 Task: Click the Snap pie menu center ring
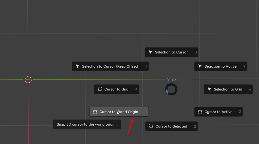pos(171,90)
